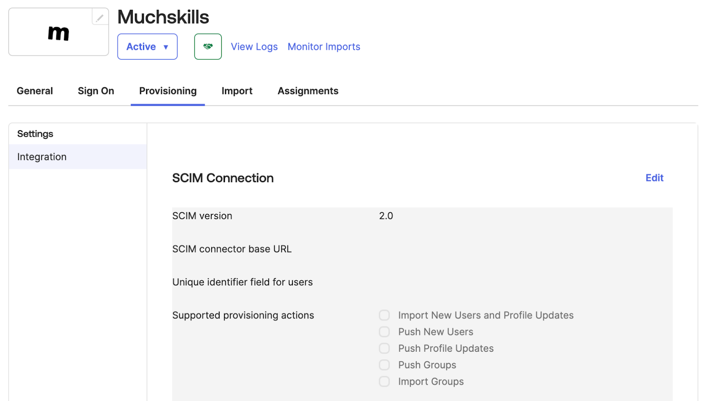710x401 pixels.
Task: Check the Push Groups option
Action: click(384, 365)
